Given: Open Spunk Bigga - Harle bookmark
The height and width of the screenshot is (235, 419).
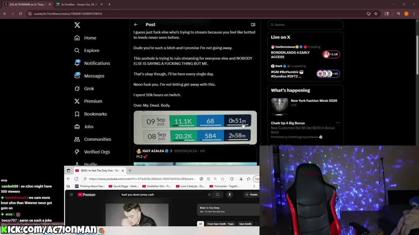Looking at the screenshot, I should pos(124,186).
